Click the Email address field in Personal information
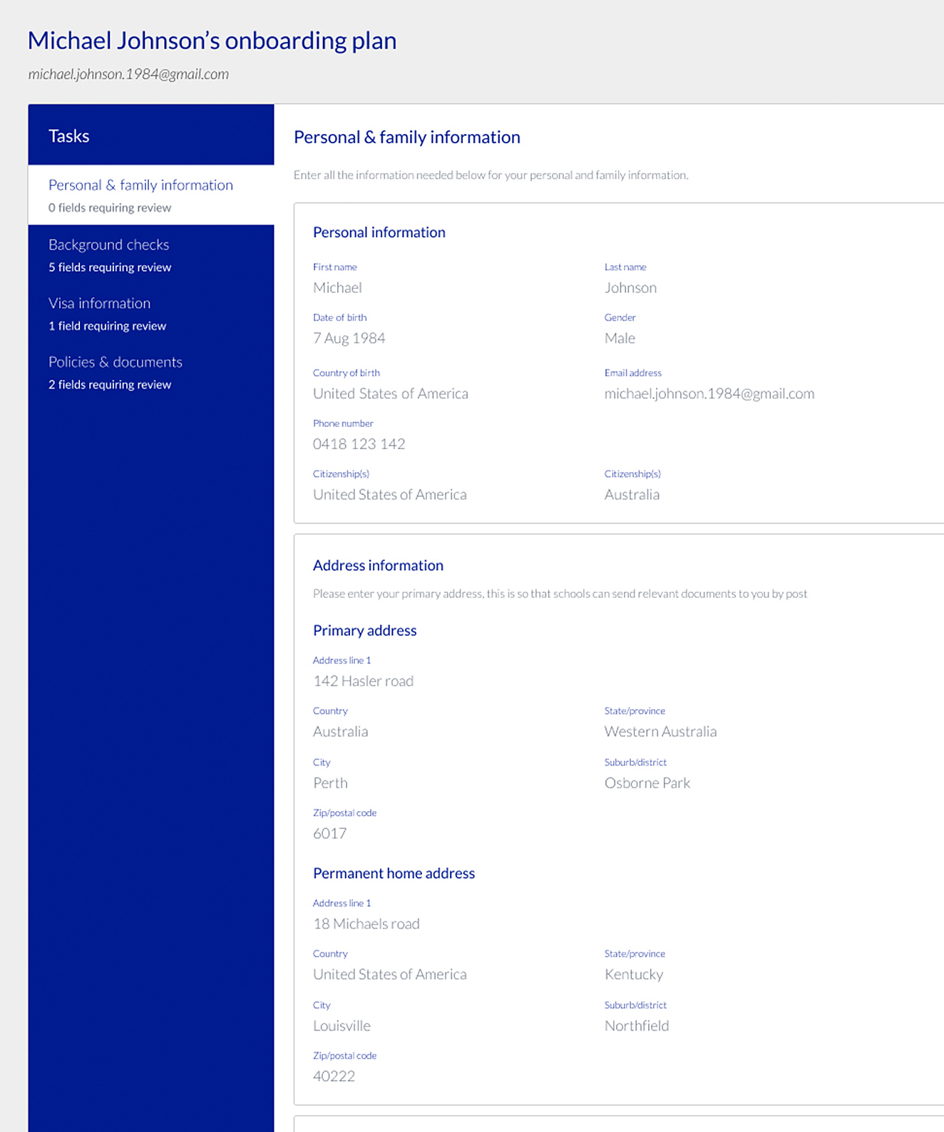944x1132 pixels. (709, 394)
